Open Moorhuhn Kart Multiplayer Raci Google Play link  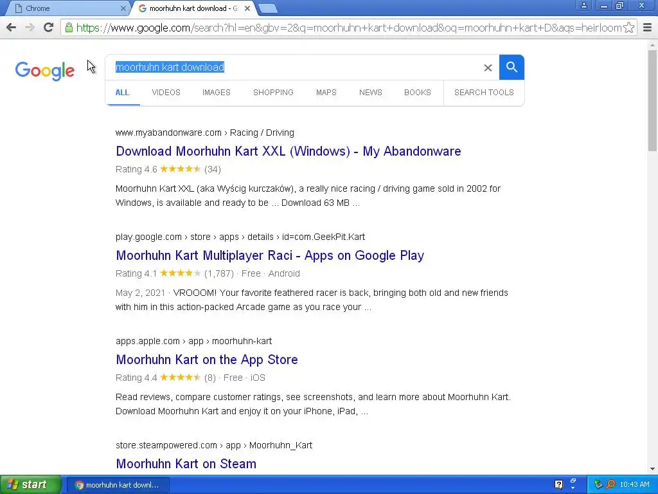[x=270, y=255]
